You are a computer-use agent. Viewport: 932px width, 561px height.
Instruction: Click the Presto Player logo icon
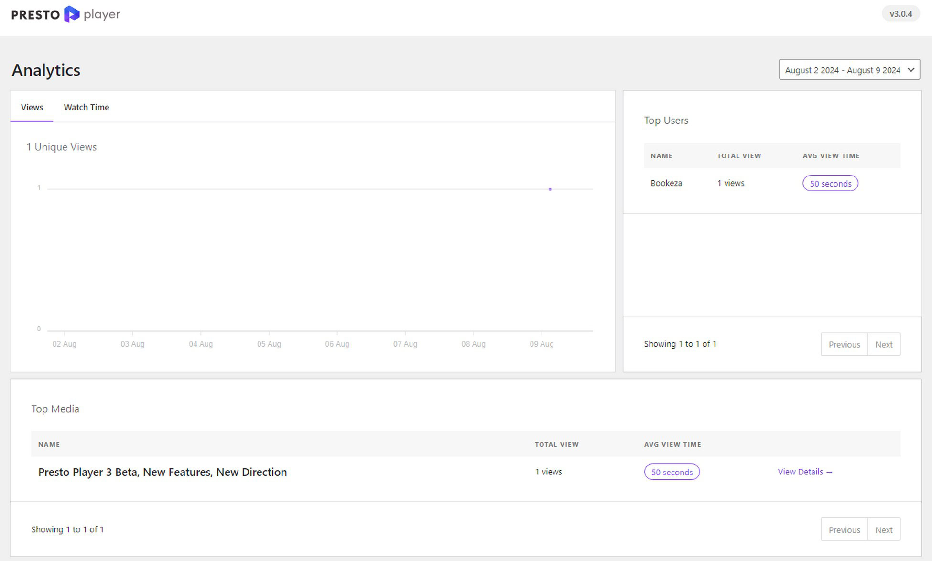[72, 14]
